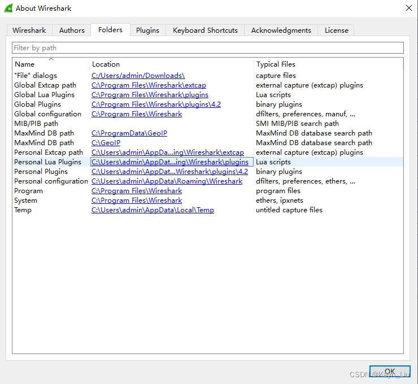
Task: Open the Authors tab
Action: click(x=72, y=30)
